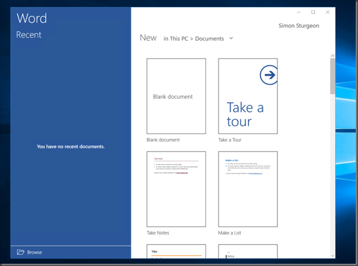Click 'in This PC > Documents' location text
Image resolution: width=358 pixels, height=266 pixels.
coord(193,39)
